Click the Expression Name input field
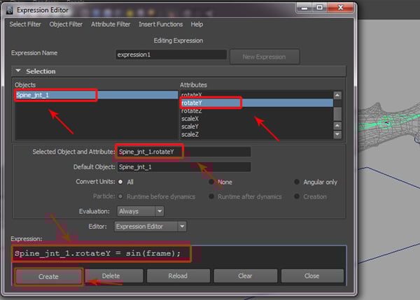The width and height of the screenshot is (420, 300). (171, 55)
